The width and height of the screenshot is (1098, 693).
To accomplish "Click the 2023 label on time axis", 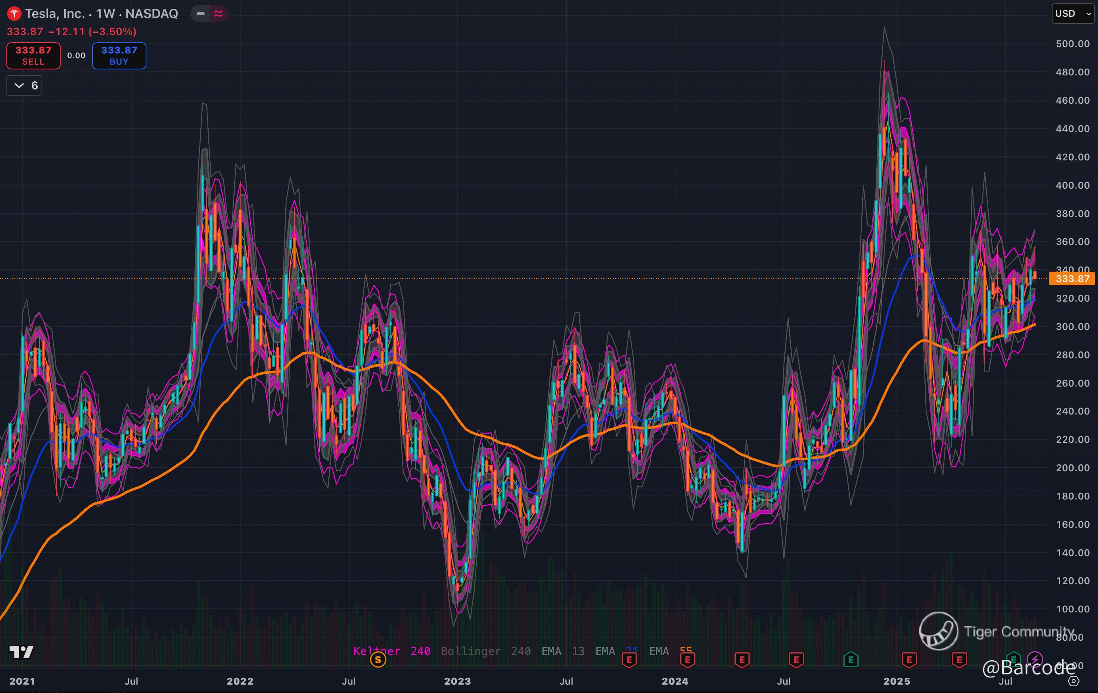I will (x=457, y=681).
